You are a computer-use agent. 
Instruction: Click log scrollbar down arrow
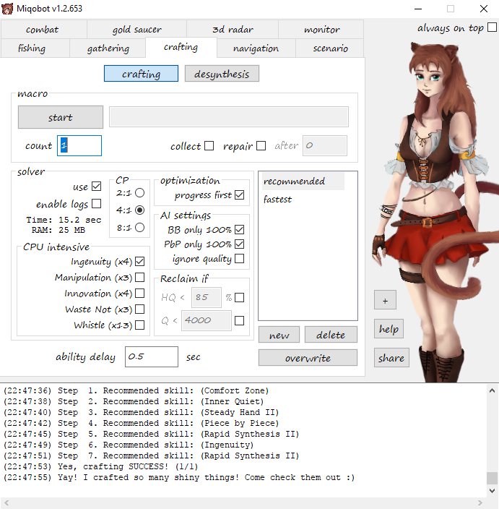493,490
